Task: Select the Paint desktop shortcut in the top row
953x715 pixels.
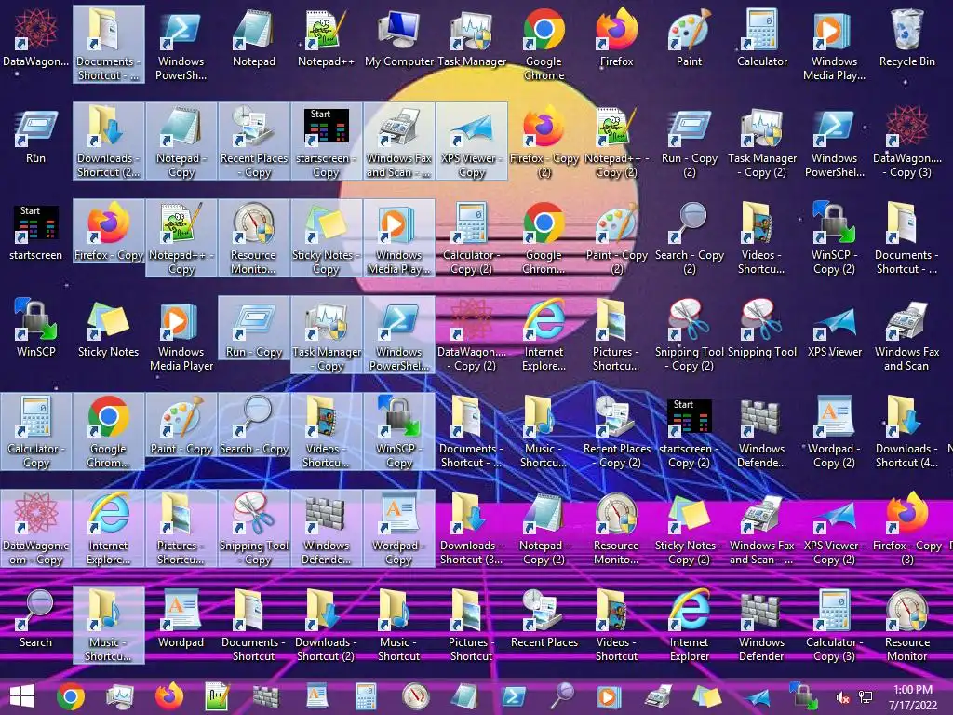Action: click(689, 37)
